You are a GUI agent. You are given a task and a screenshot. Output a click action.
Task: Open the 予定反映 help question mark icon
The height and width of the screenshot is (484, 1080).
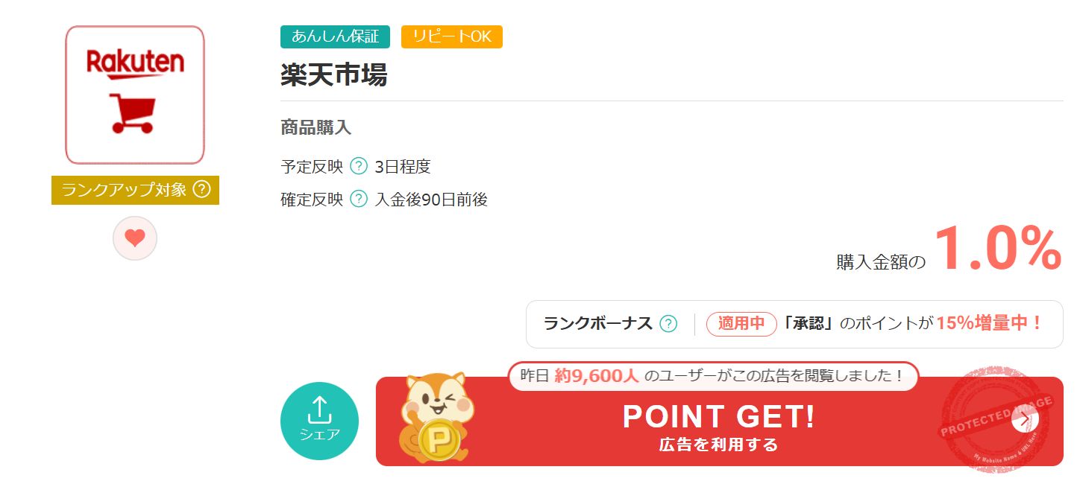click(x=358, y=167)
